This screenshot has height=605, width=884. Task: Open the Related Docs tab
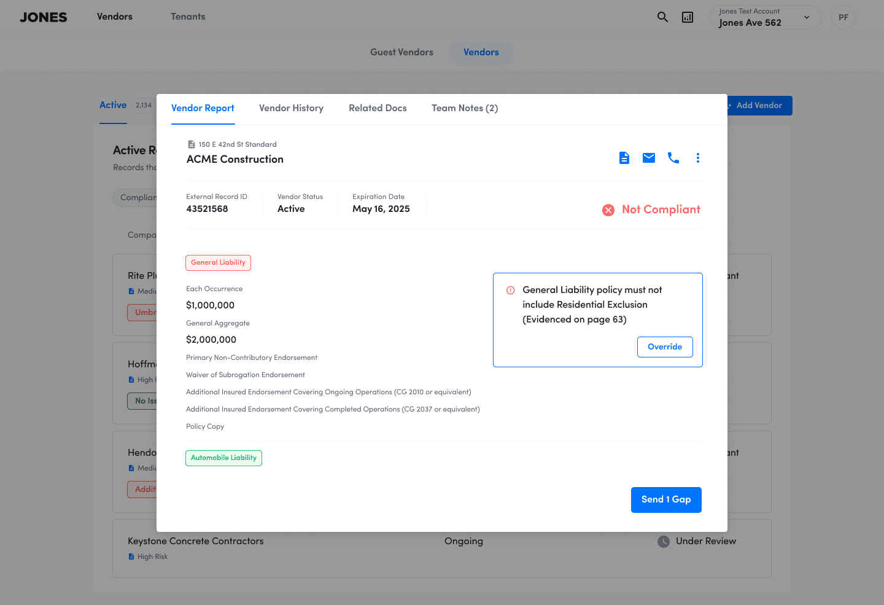(x=378, y=108)
